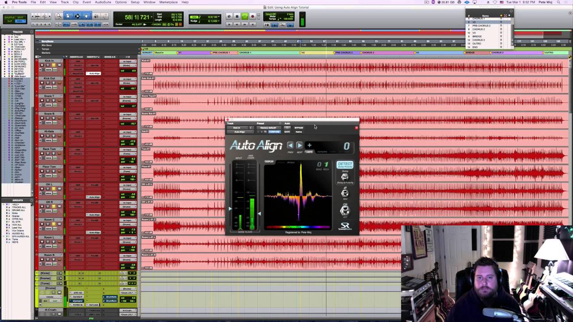Click the COMPARE button in plugin header

coord(274,132)
